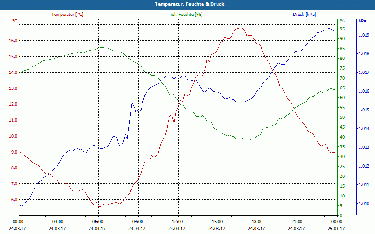375x234 pixels.
Task: Click the '40' humidity axis value
Action: click(342, 137)
